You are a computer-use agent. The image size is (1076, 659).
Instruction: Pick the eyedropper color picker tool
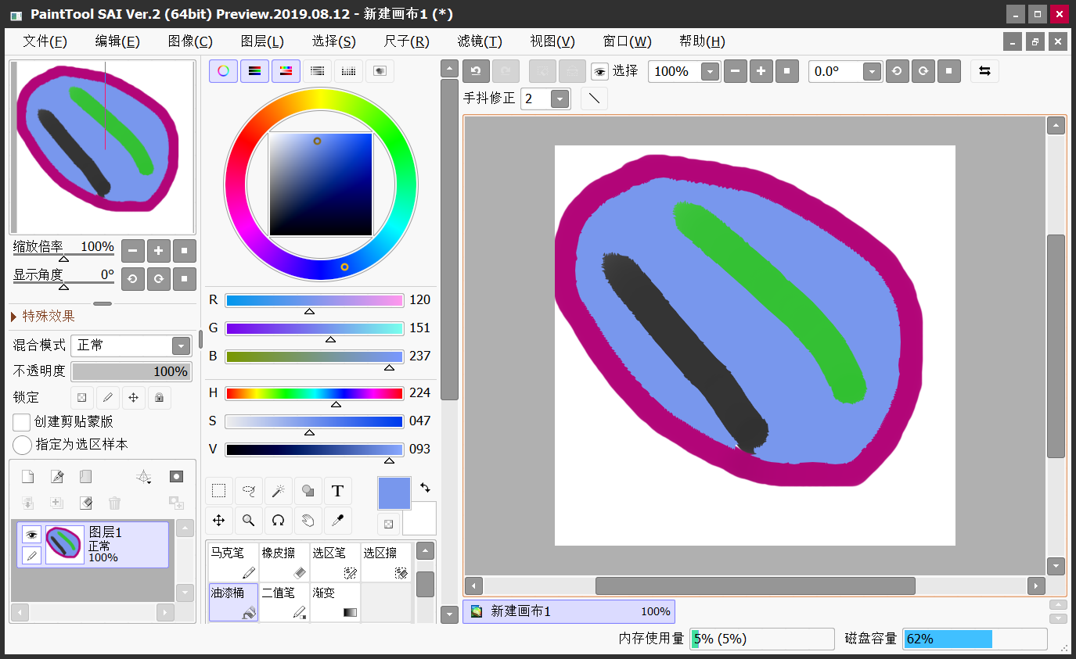point(337,520)
